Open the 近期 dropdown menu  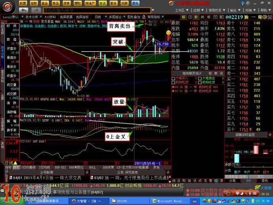tap(199, 10)
